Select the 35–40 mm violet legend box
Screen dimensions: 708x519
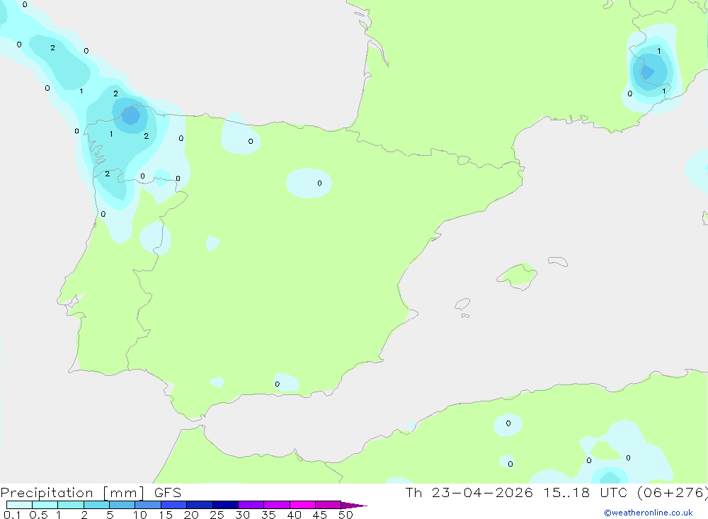[276, 505]
